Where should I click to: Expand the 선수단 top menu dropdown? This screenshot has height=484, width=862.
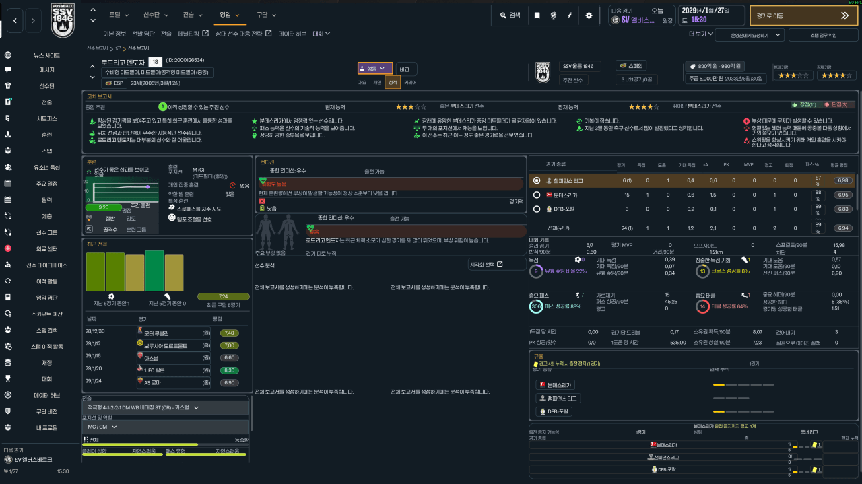156,14
